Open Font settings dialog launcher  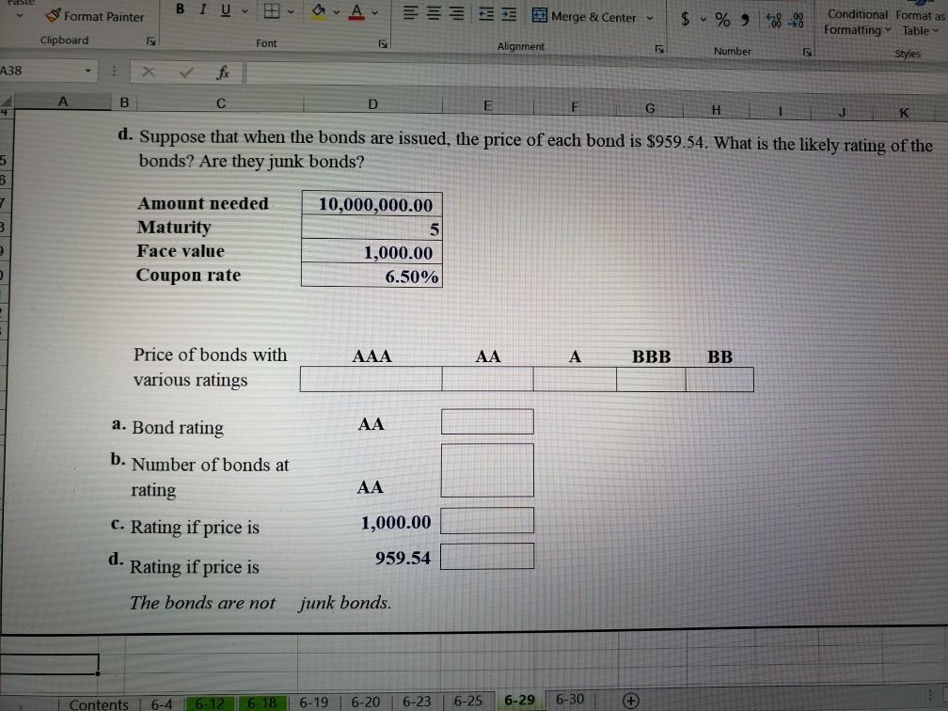point(383,43)
